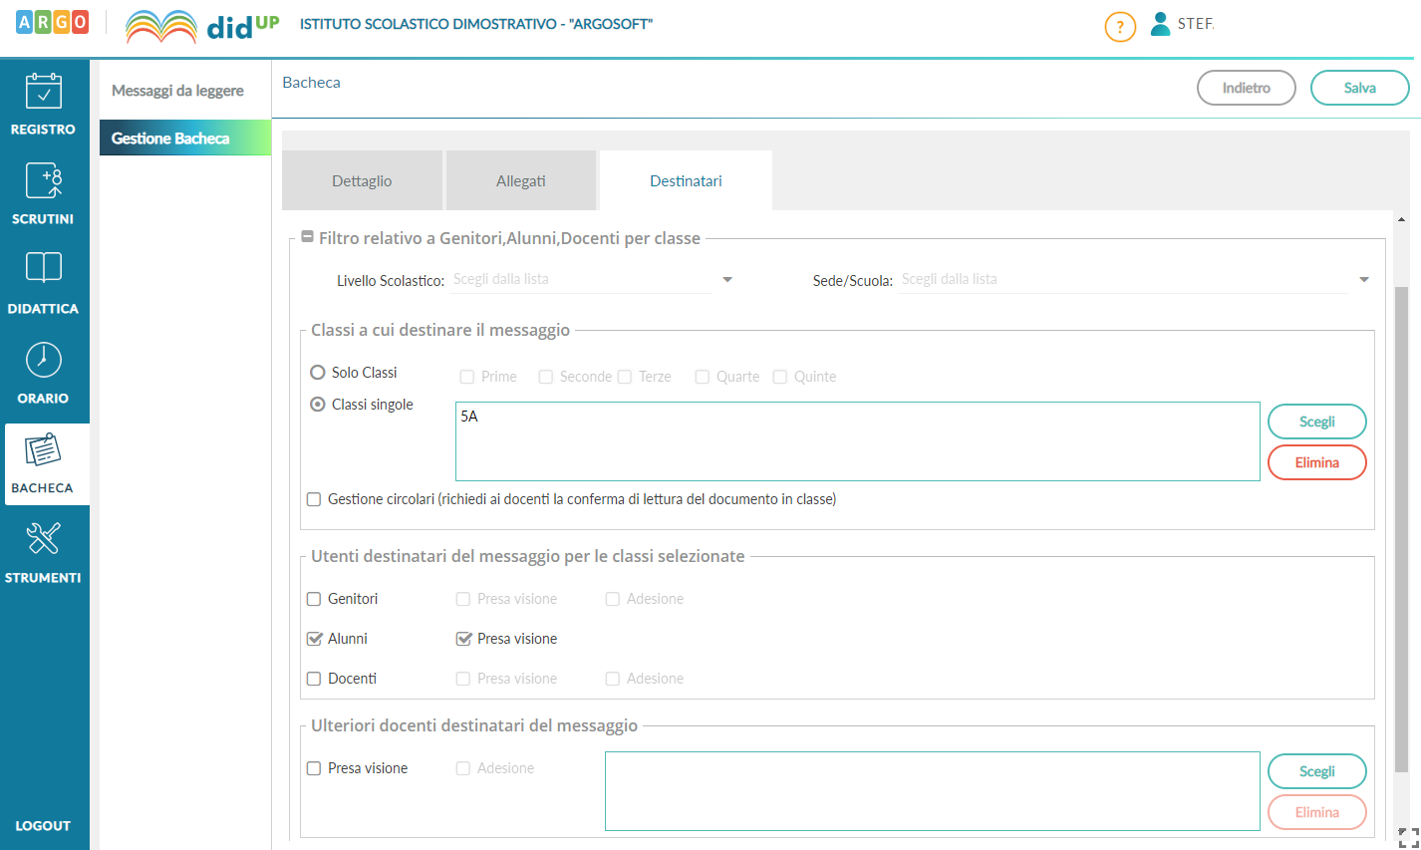Switch to the Dettaglio tab
1421x850 pixels.
(362, 180)
